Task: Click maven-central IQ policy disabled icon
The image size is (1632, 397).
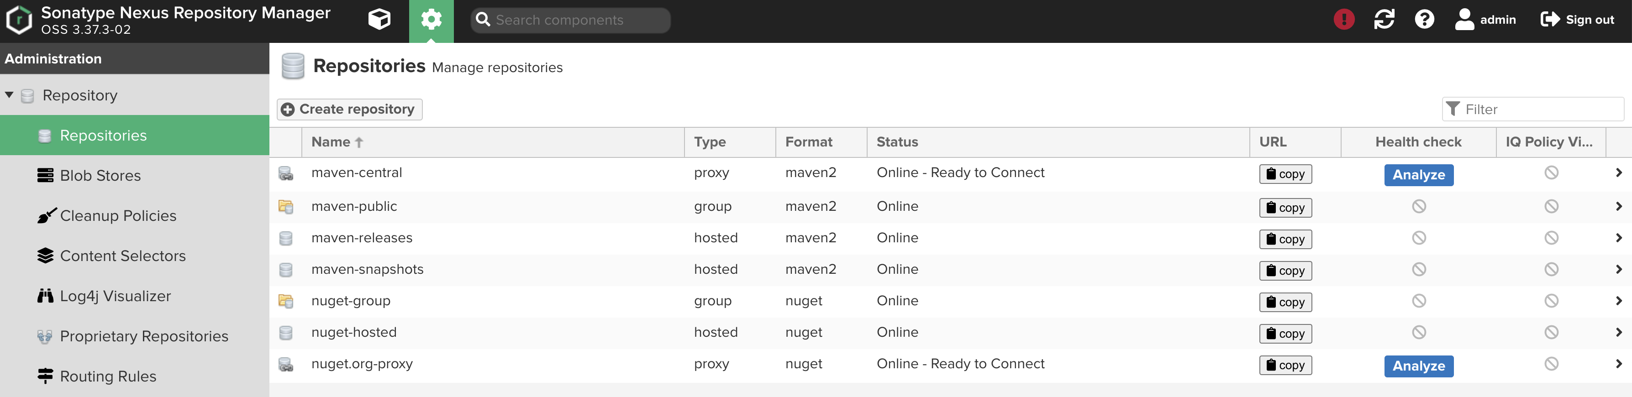Action: [x=1551, y=173]
